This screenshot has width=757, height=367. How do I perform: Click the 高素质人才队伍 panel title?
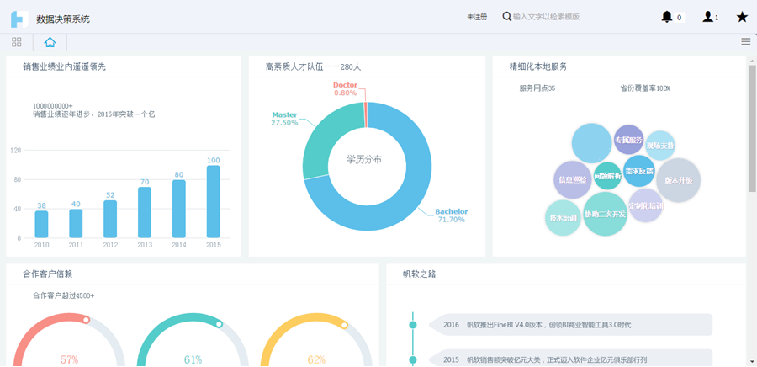click(x=314, y=67)
